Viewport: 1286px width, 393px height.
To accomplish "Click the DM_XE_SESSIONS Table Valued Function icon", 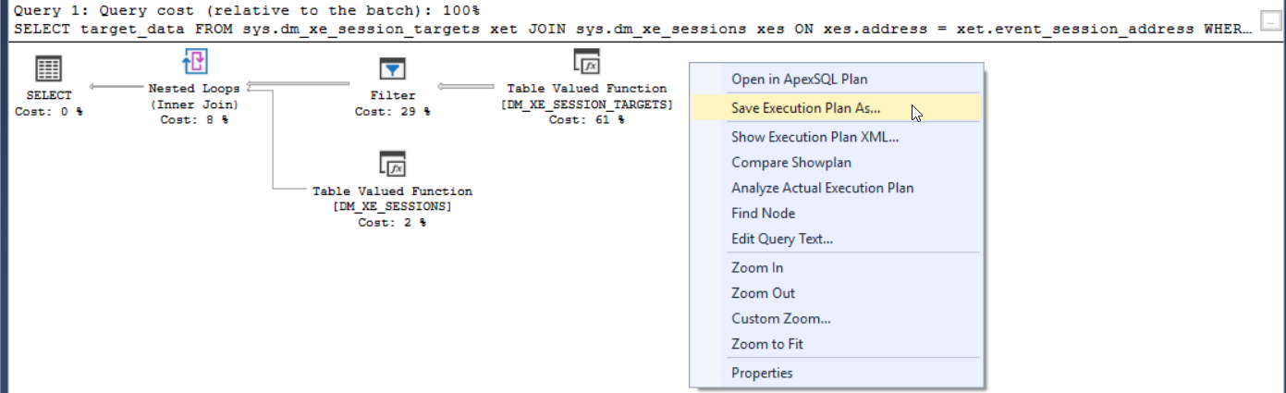I will pyautogui.click(x=392, y=166).
